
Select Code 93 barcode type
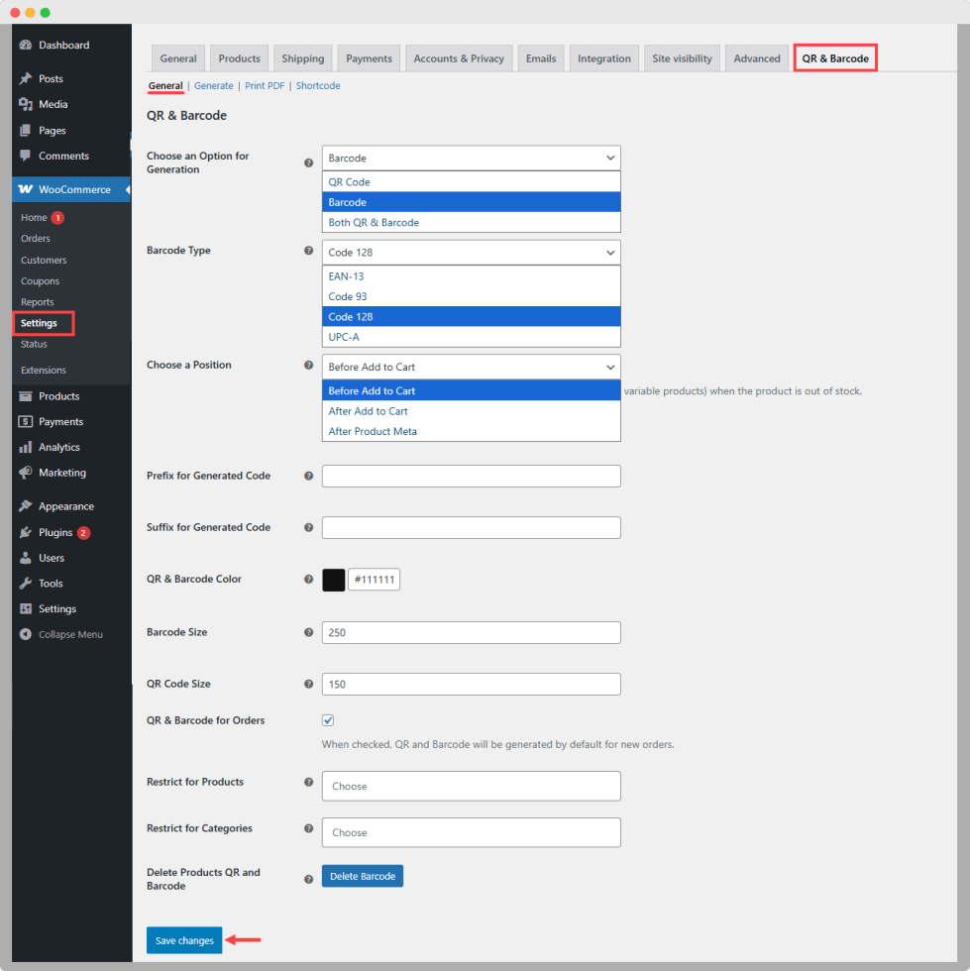pyautogui.click(x=472, y=296)
